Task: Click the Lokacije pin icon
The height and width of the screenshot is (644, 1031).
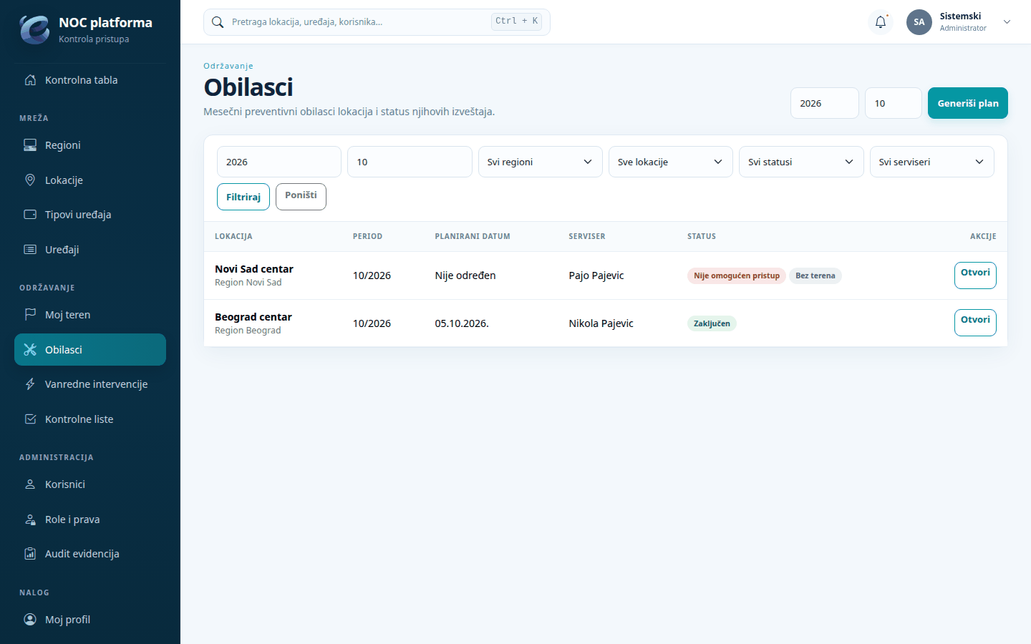Action: (x=30, y=180)
